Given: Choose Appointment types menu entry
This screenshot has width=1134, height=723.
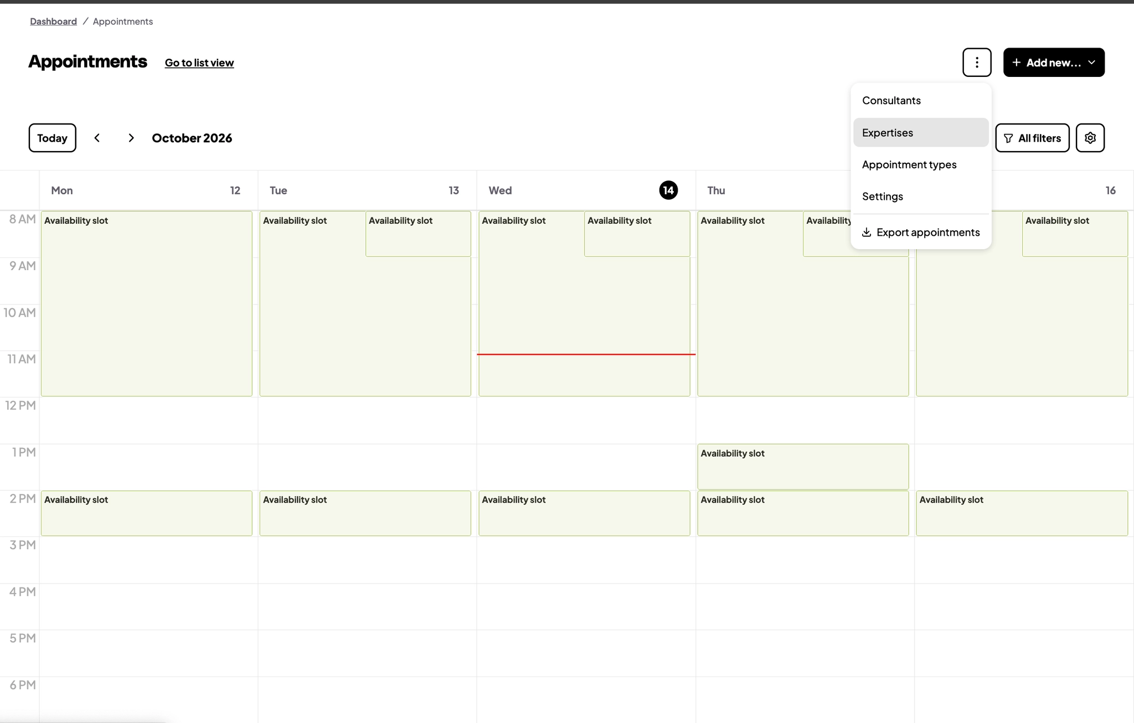Looking at the screenshot, I should pyautogui.click(x=921, y=164).
